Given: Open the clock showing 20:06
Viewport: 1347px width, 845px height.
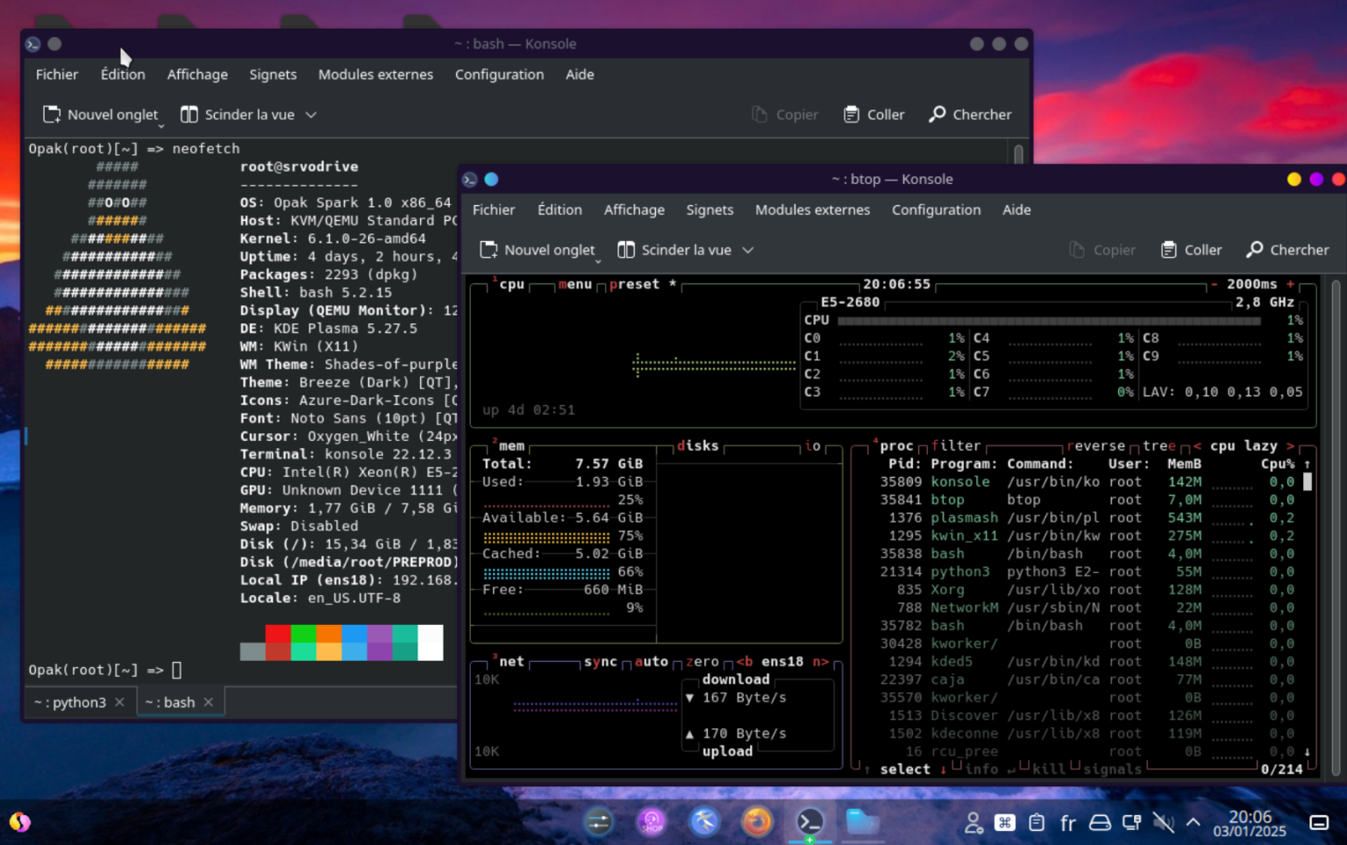Looking at the screenshot, I should 1250,822.
